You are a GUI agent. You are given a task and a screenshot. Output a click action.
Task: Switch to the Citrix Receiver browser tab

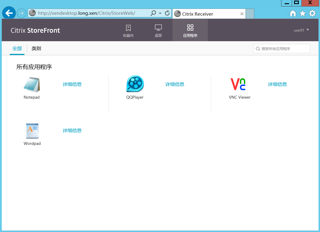point(209,14)
